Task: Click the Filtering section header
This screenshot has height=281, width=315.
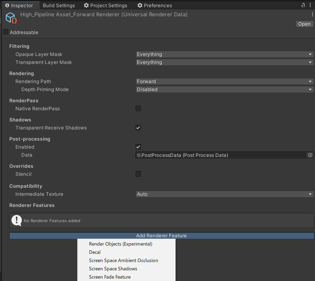Action: pyautogui.click(x=19, y=46)
